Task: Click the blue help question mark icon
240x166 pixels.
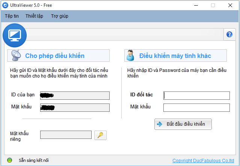Action: click(229, 34)
